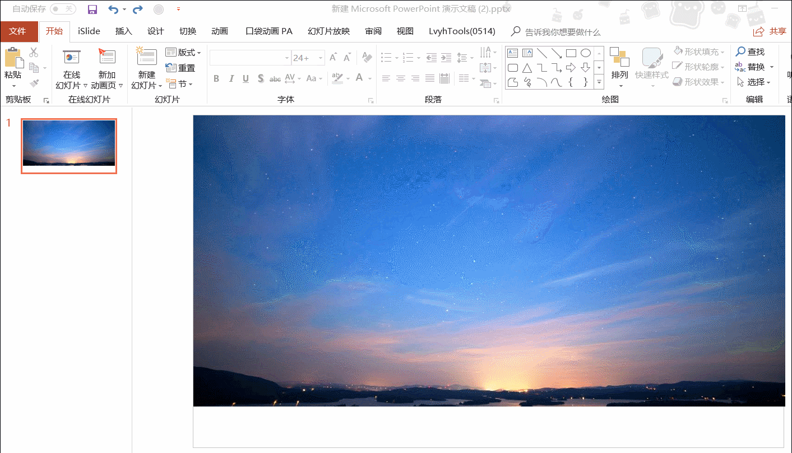792x453 pixels.
Task: Select slide 1 thumbnail in the panel
Action: pyautogui.click(x=69, y=146)
